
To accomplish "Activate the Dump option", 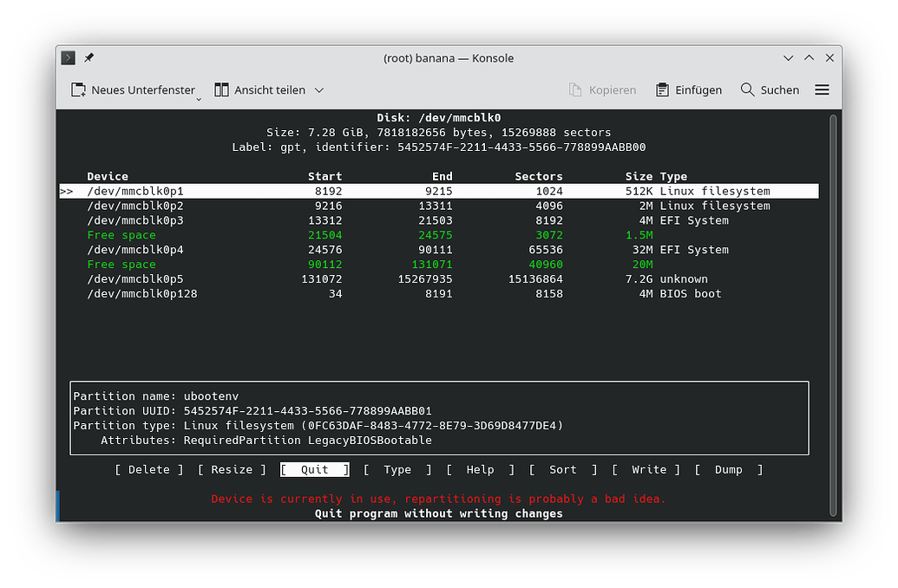I will (728, 469).
